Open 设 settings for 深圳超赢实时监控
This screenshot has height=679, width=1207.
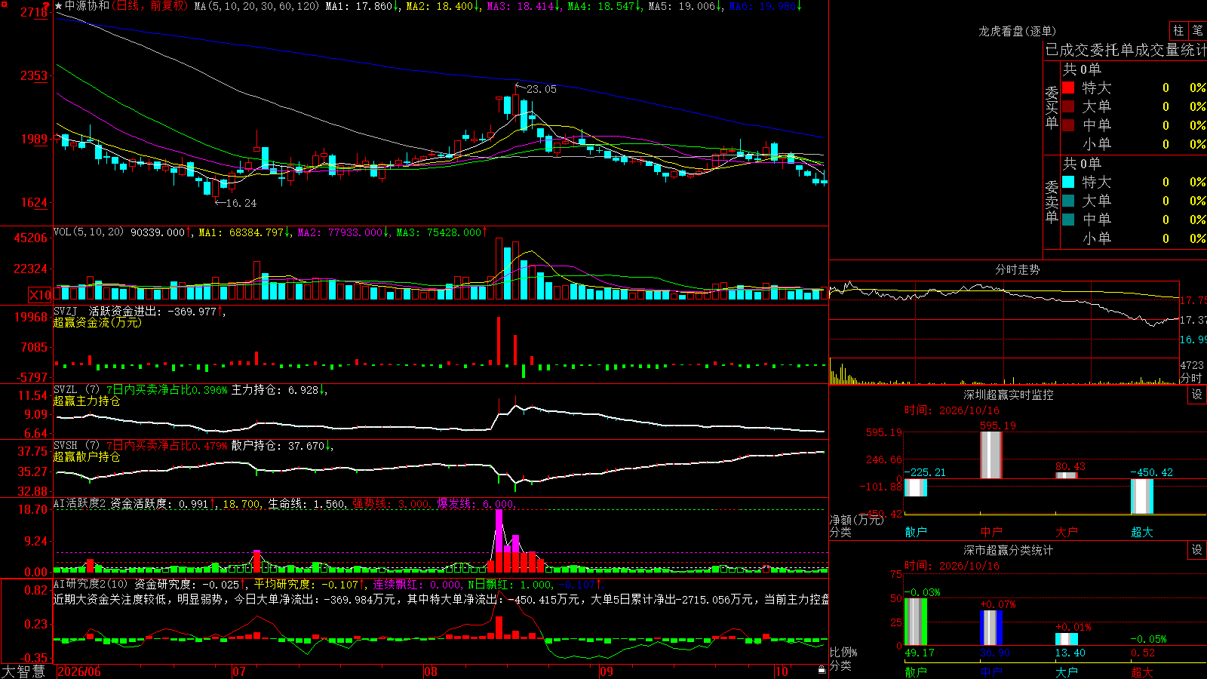(1197, 395)
